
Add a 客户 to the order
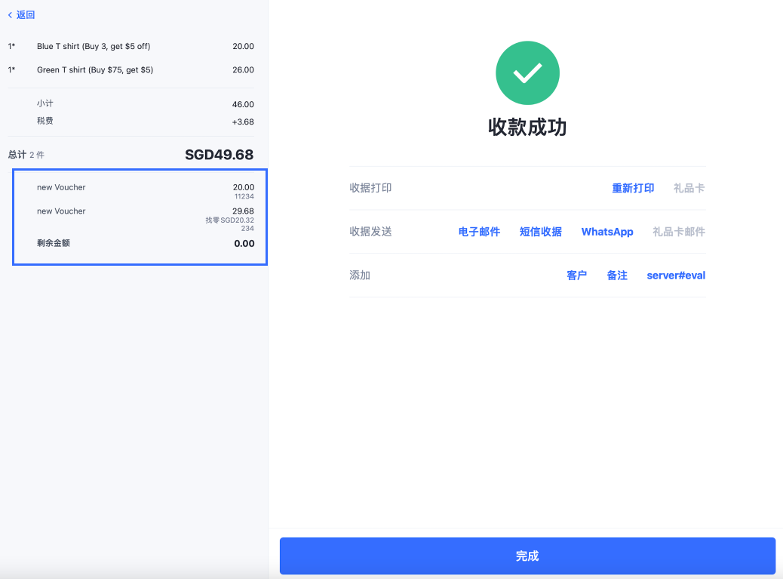click(576, 276)
